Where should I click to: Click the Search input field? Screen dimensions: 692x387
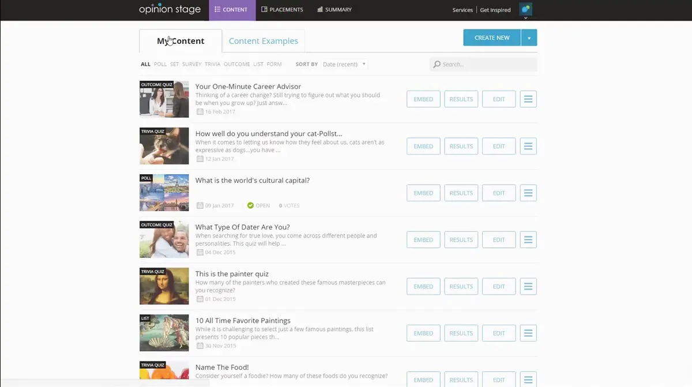coord(483,64)
